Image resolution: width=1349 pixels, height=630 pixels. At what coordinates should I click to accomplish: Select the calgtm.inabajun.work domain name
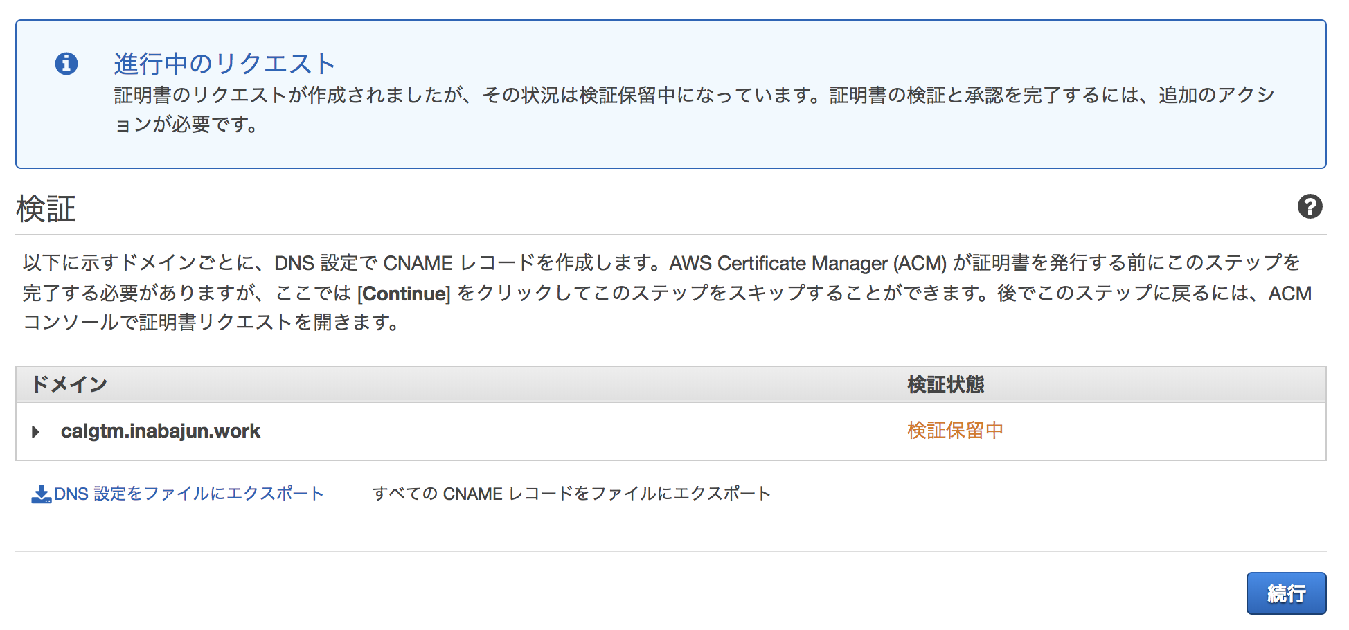pos(160,431)
